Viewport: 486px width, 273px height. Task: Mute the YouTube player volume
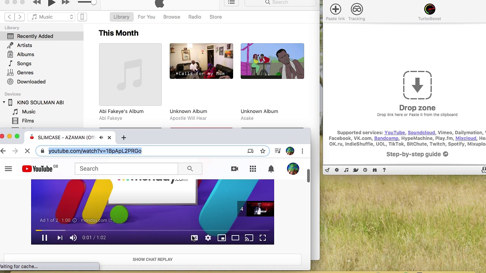click(73, 238)
